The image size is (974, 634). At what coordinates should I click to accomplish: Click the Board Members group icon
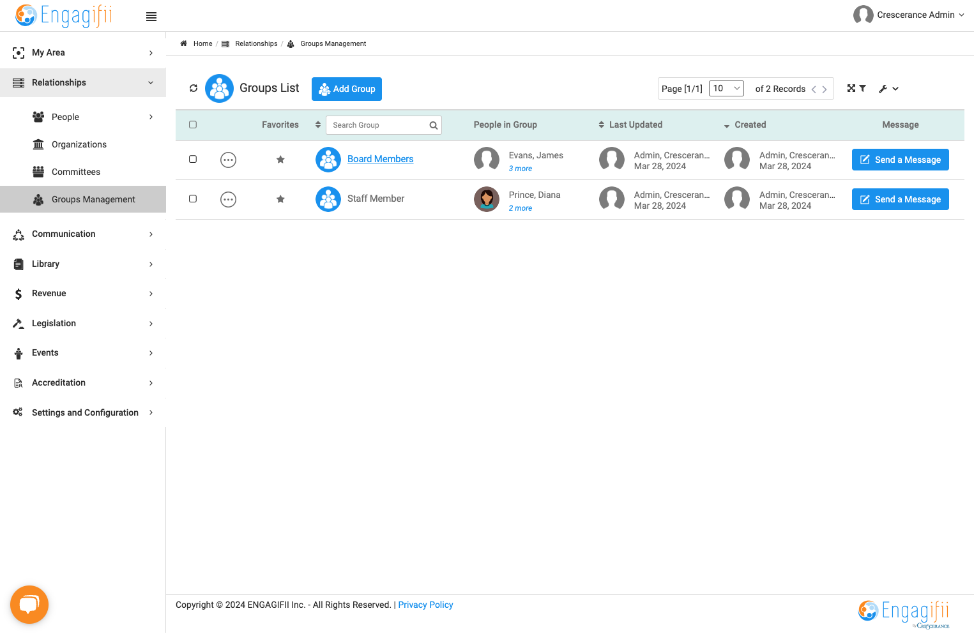coord(328,160)
